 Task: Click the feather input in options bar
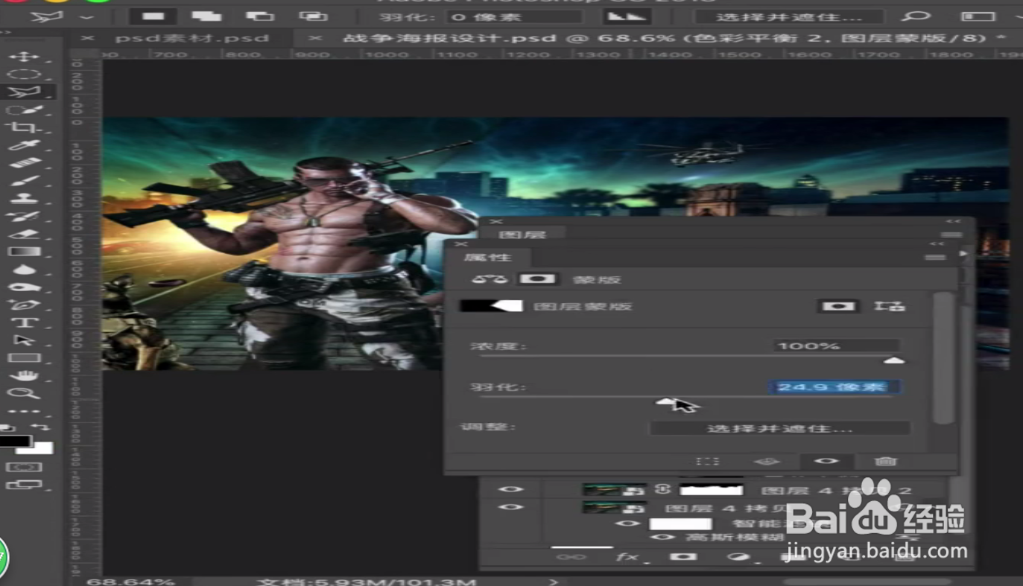(514, 16)
